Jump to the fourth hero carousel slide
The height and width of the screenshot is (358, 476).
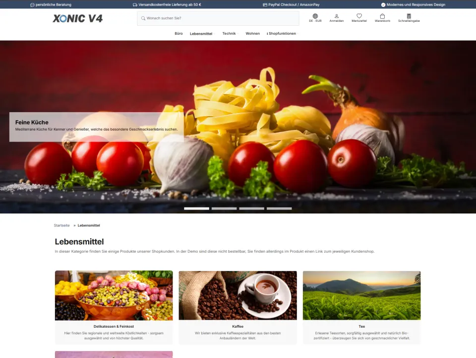(279, 209)
